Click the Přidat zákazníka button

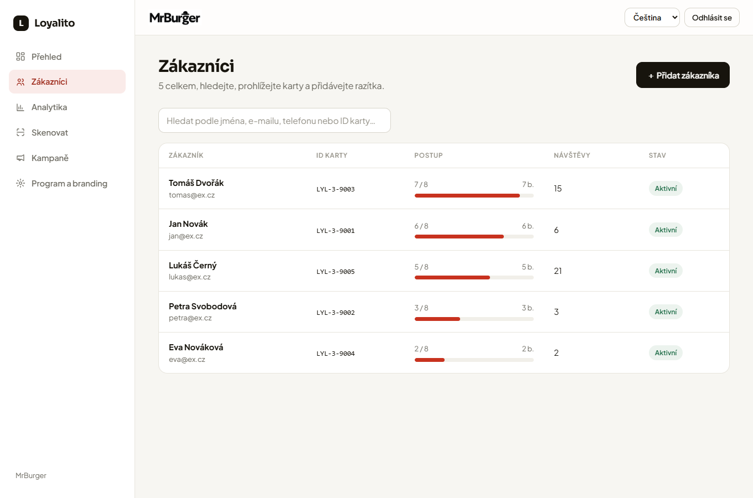[x=683, y=75]
